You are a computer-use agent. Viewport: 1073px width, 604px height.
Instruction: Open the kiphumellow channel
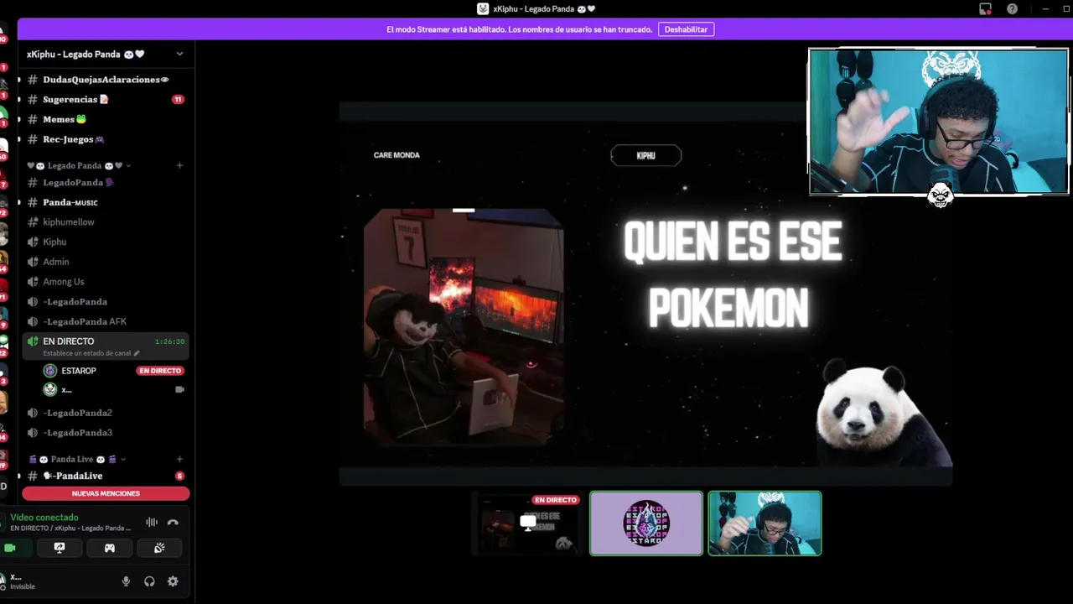point(106,222)
